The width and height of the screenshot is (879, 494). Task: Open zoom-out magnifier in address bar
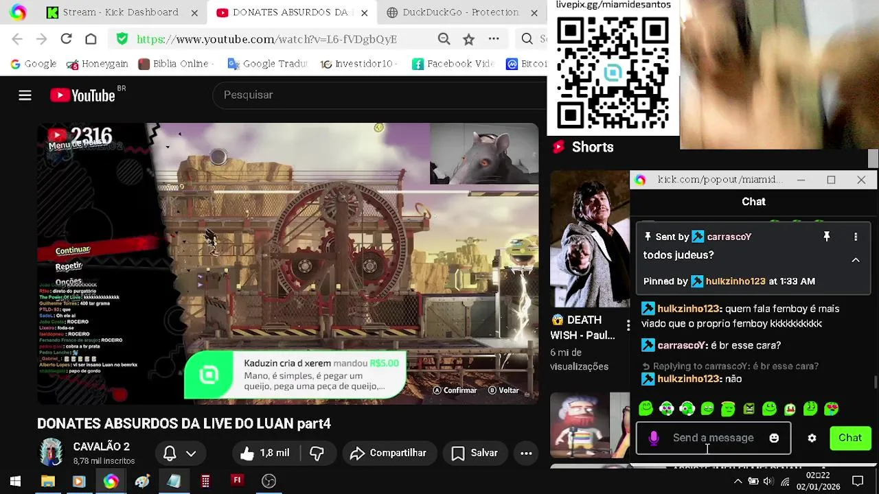pyautogui.click(x=444, y=39)
